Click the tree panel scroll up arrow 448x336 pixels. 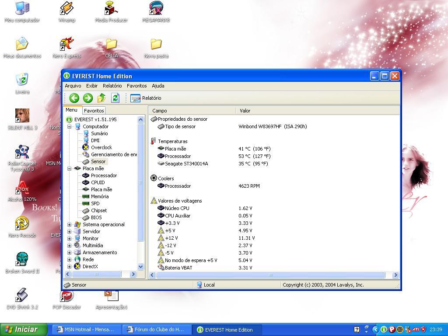(x=140, y=119)
